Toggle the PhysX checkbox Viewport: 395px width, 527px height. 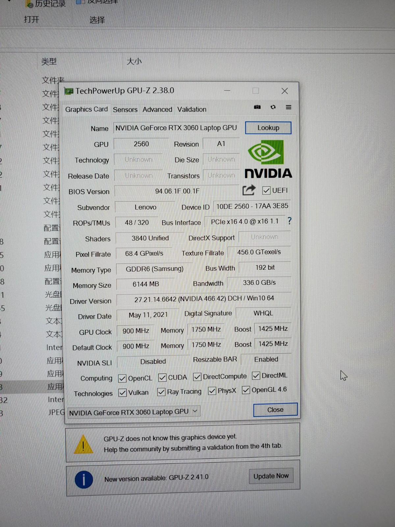[x=212, y=391]
